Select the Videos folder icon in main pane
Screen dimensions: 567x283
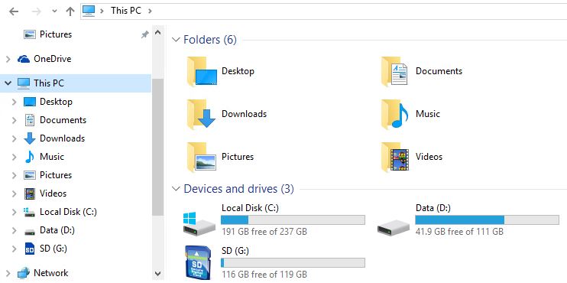(395, 157)
